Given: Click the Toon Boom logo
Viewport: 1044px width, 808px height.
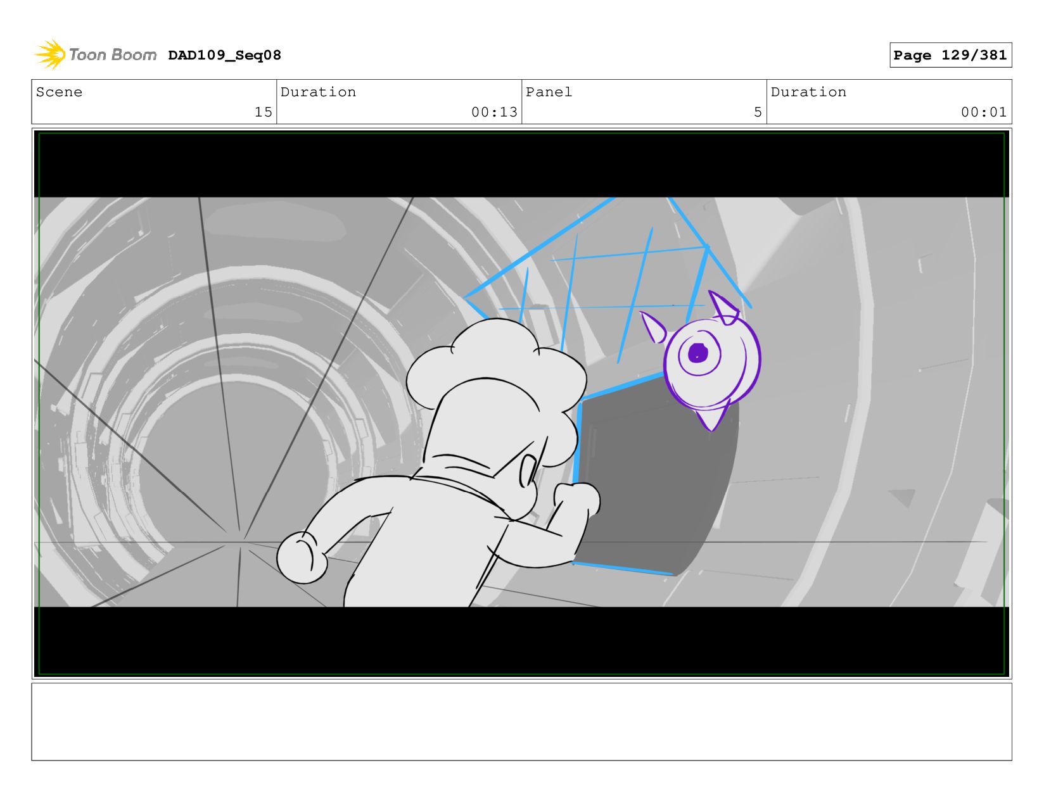Looking at the screenshot, I should click(x=95, y=54).
